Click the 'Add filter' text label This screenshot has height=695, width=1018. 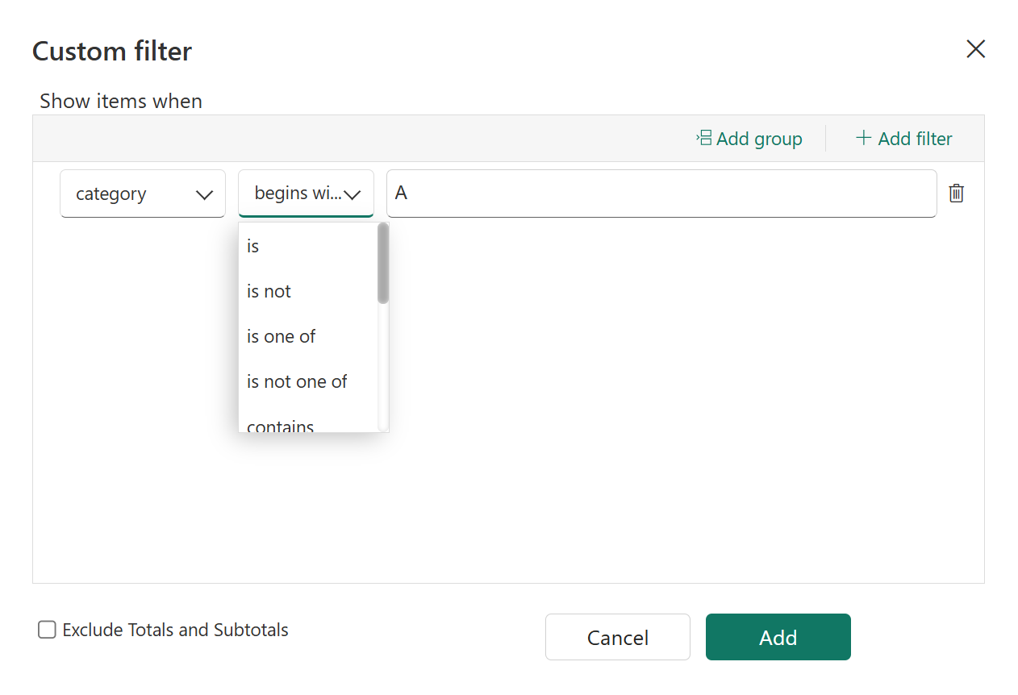pos(915,139)
